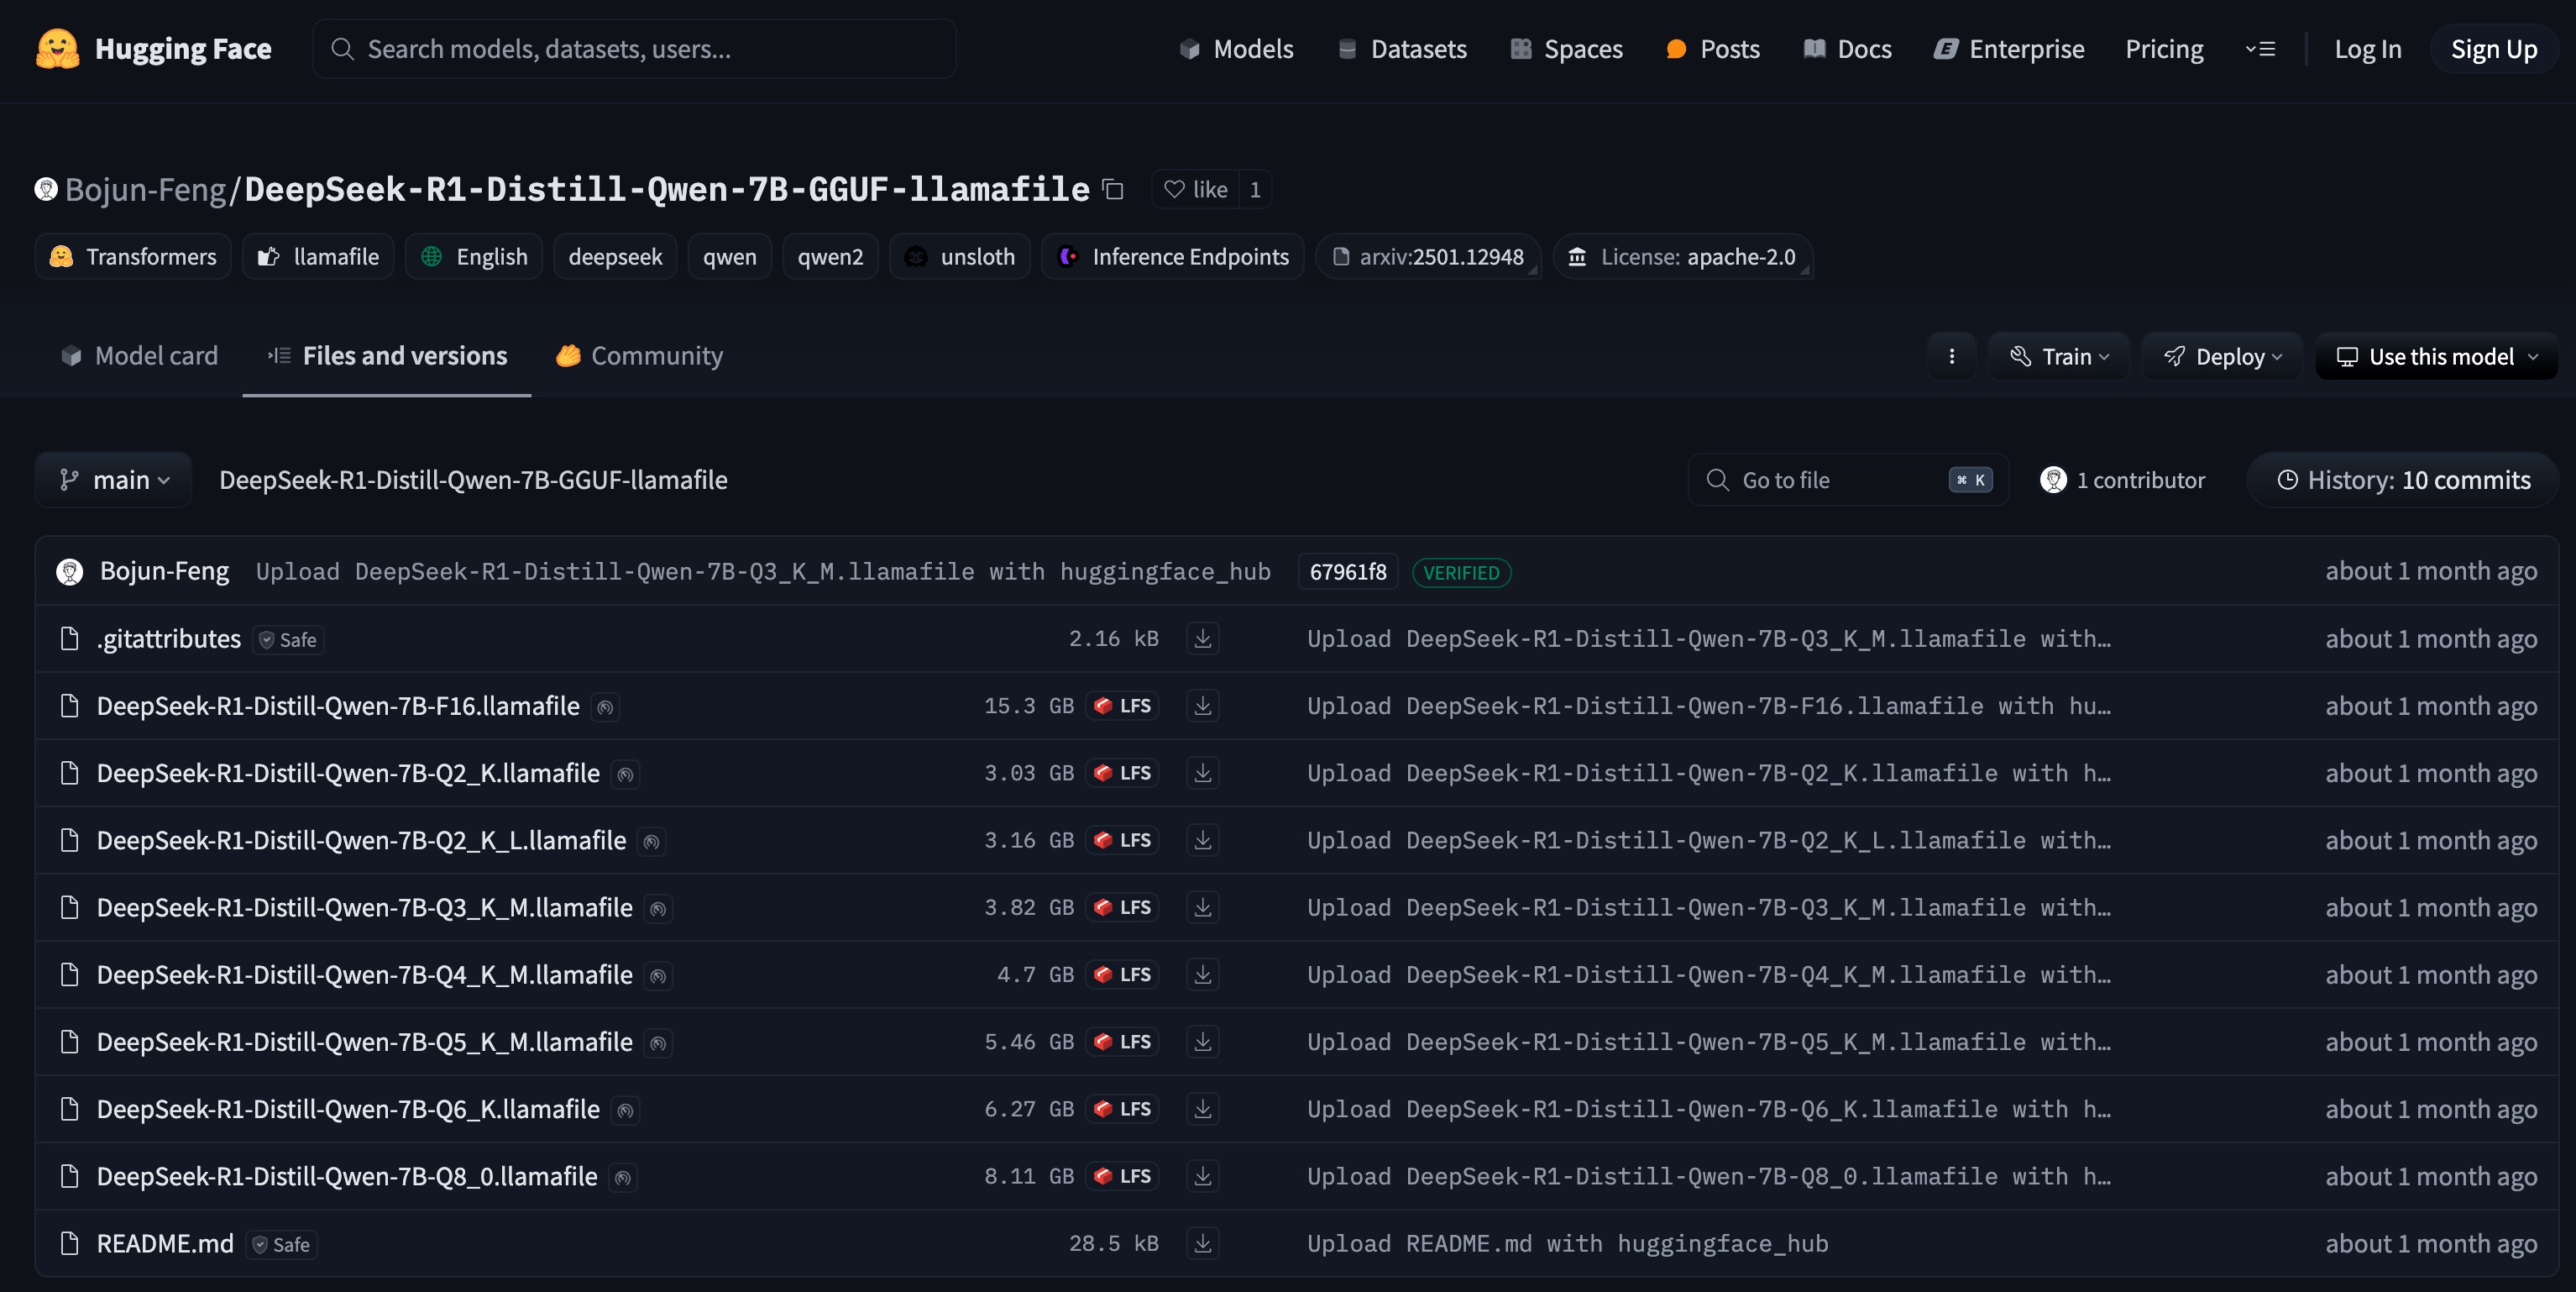Viewport: 2576px width, 1292px height.
Task: Open the README.md file
Action: click(165, 1243)
